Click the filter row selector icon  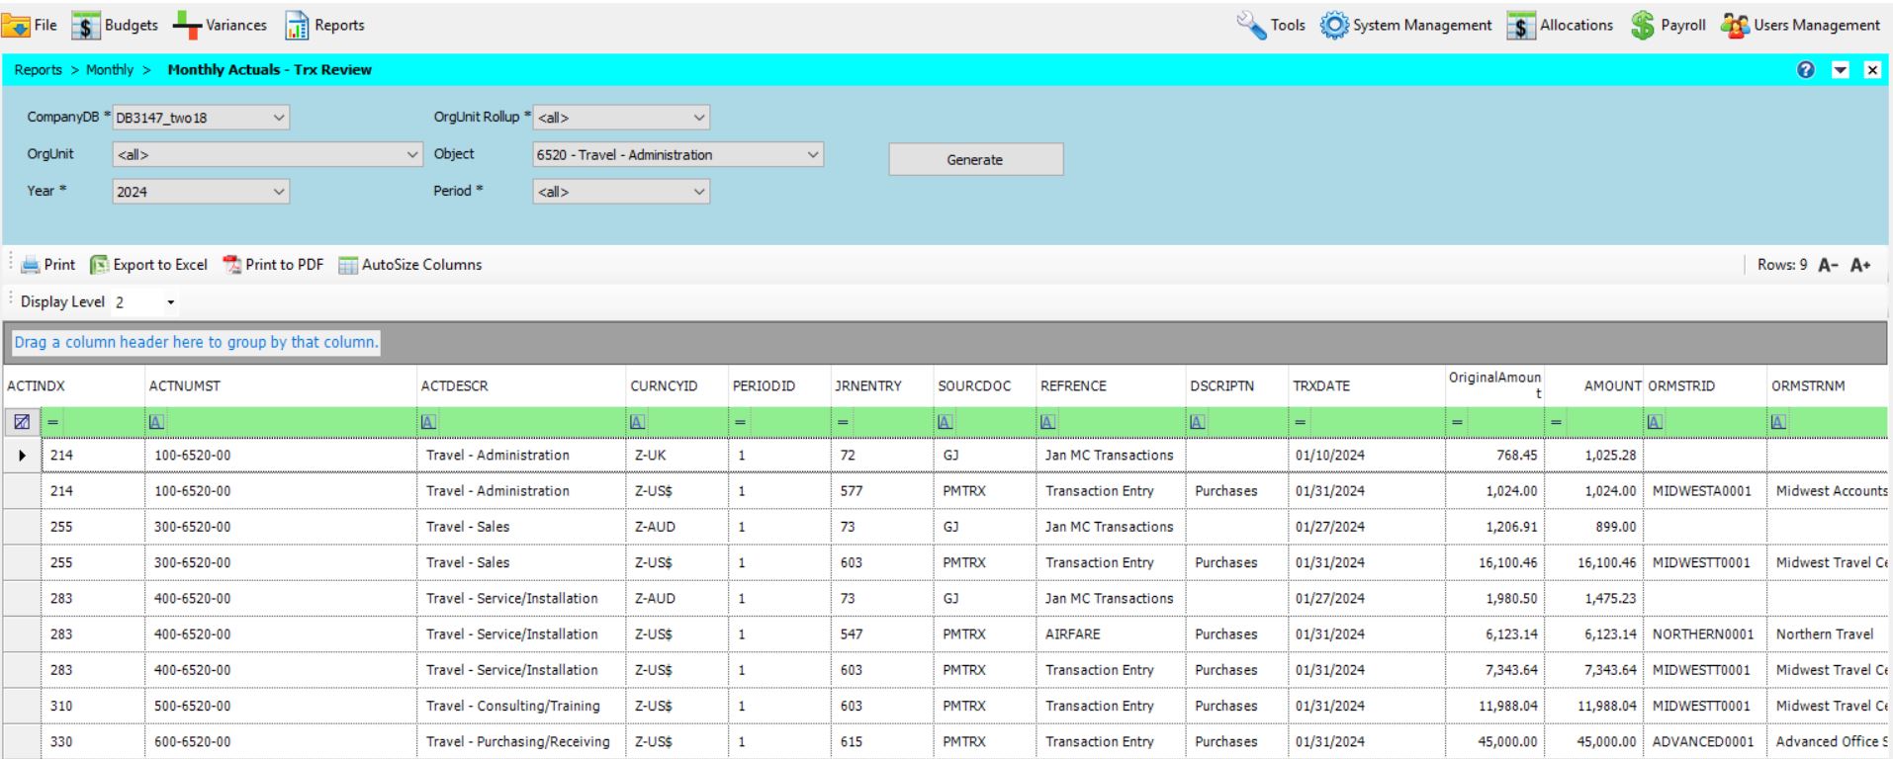[22, 422]
